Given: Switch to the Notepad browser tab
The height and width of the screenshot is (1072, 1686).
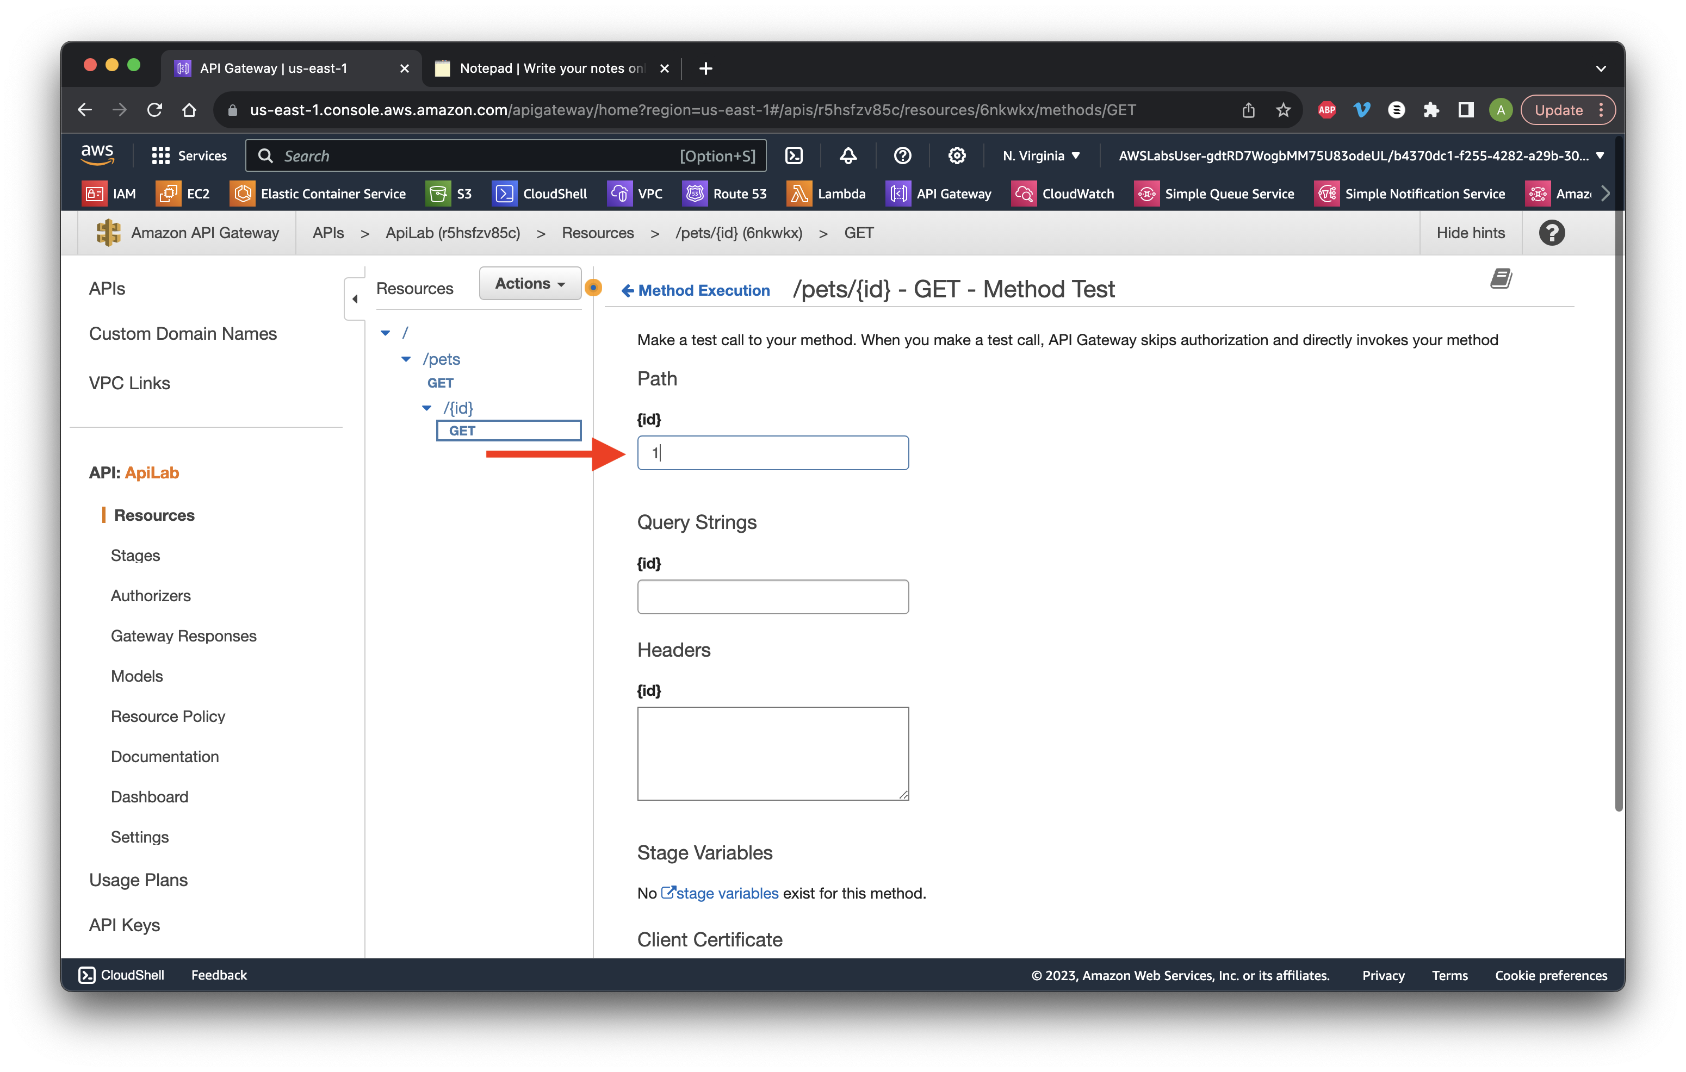Looking at the screenshot, I should click(553, 68).
